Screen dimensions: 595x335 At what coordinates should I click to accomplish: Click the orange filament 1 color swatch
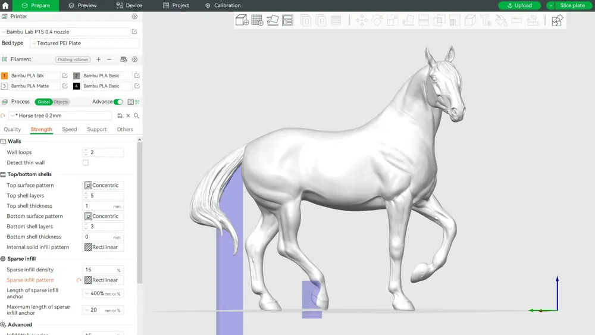coord(4,76)
